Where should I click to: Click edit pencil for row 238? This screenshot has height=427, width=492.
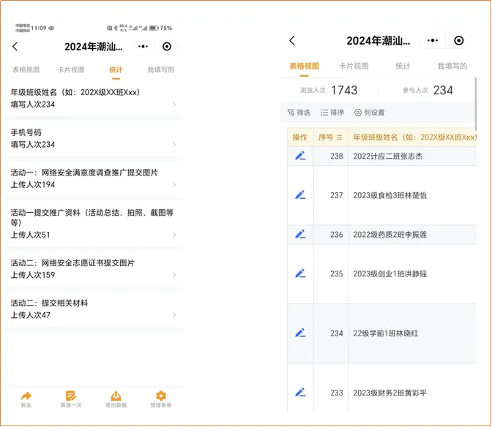(x=300, y=156)
